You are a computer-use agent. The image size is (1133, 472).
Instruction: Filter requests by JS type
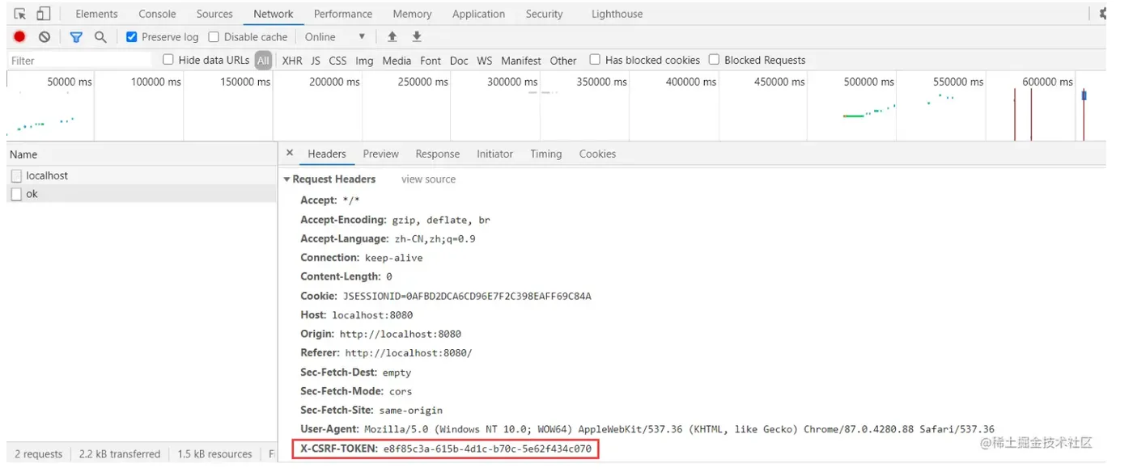tap(316, 61)
